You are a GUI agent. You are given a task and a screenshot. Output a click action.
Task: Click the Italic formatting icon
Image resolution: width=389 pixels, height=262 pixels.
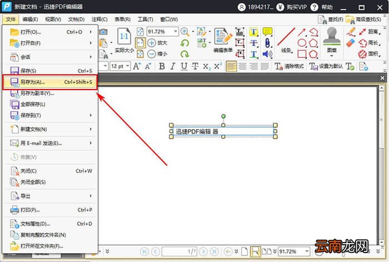tap(173, 66)
